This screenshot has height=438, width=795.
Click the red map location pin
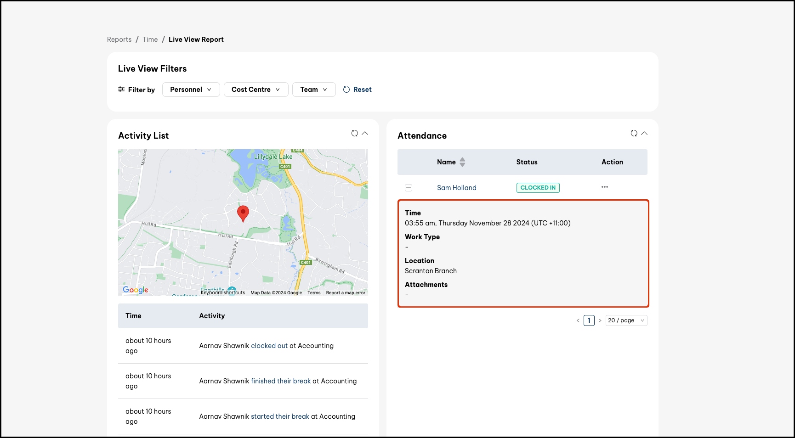point(243,213)
